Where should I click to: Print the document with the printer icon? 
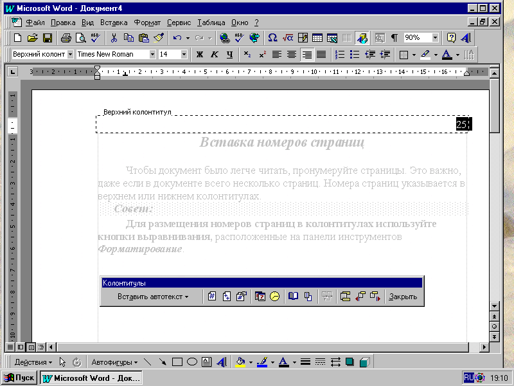pyautogui.click(x=66, y=38)
